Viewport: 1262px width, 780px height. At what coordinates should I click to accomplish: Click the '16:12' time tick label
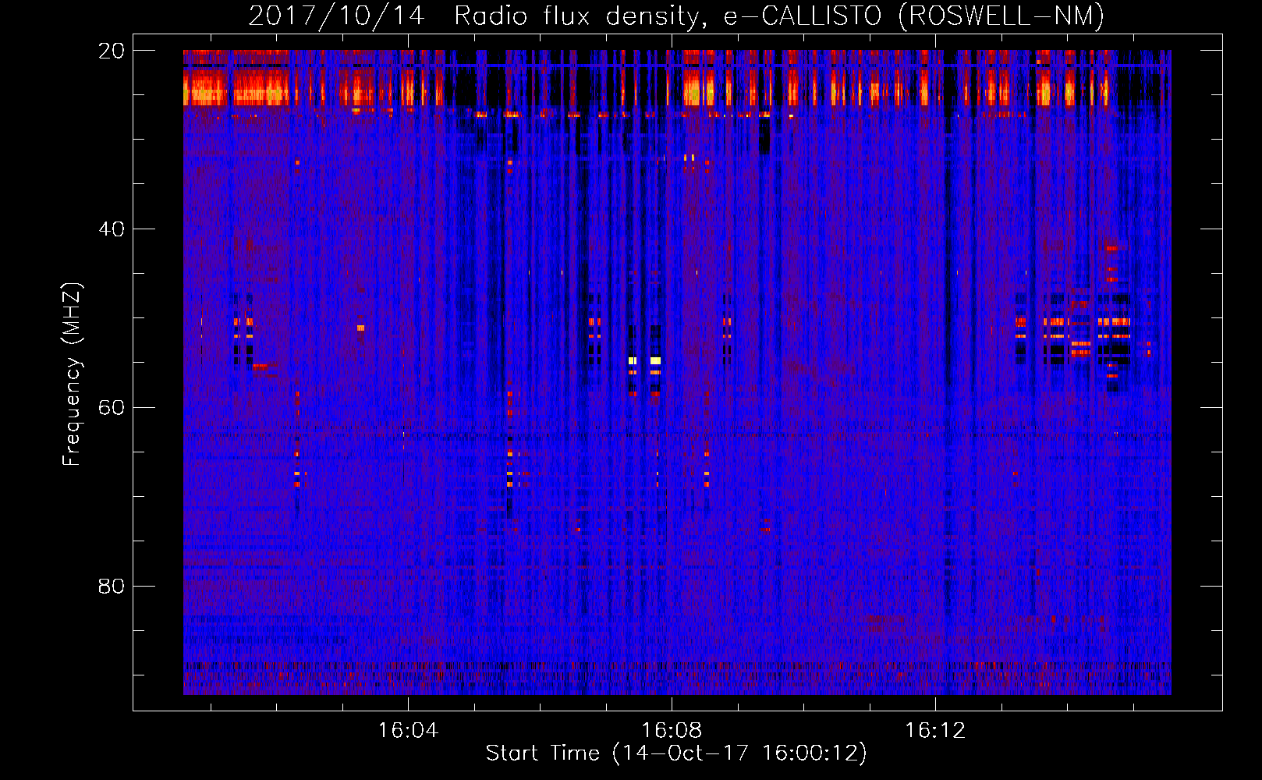point(935,731)
